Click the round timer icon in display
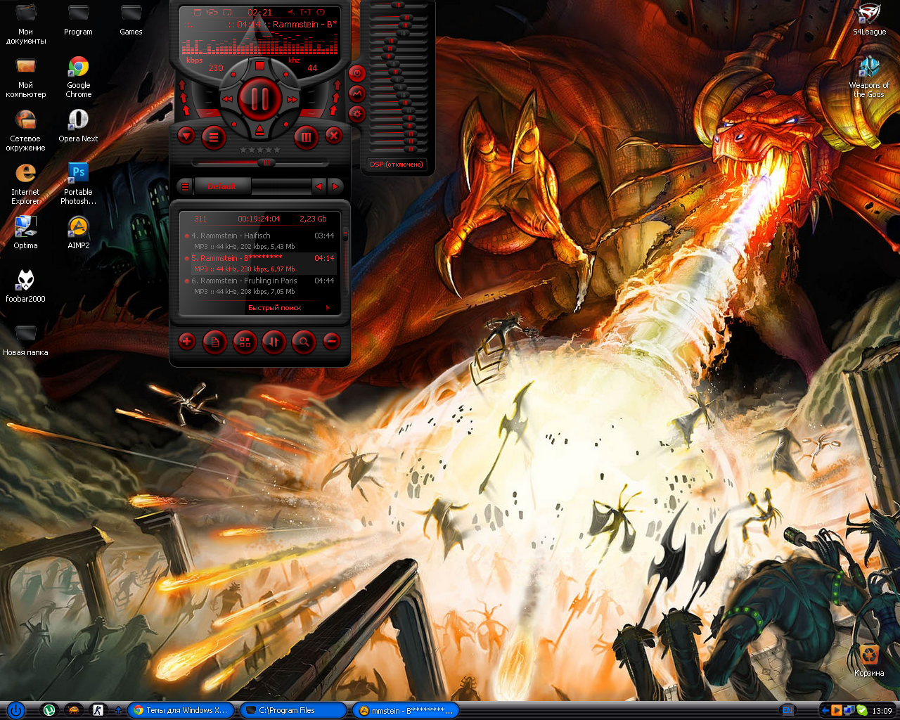 click(x=321, y=13)
